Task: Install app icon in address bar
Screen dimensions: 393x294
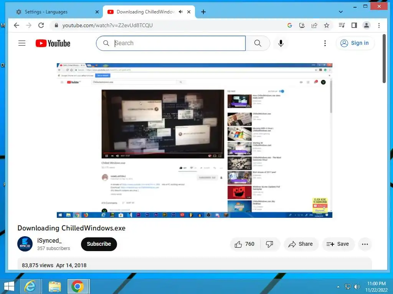Action: (302, 25)
